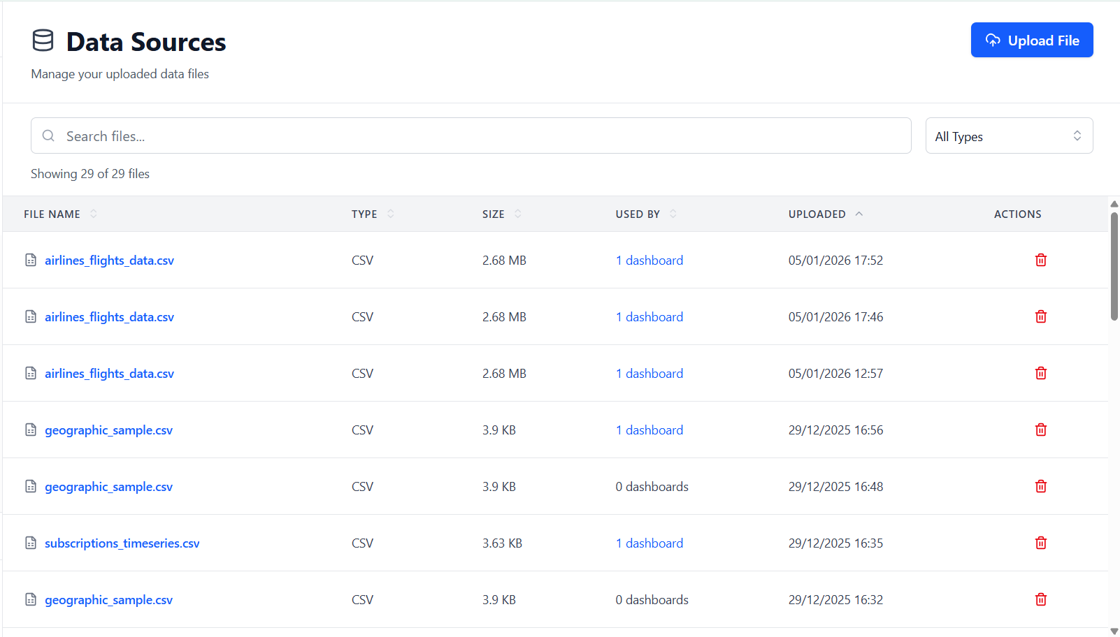Click the table's vertical scrollbar down arrow

(1114, 631)
